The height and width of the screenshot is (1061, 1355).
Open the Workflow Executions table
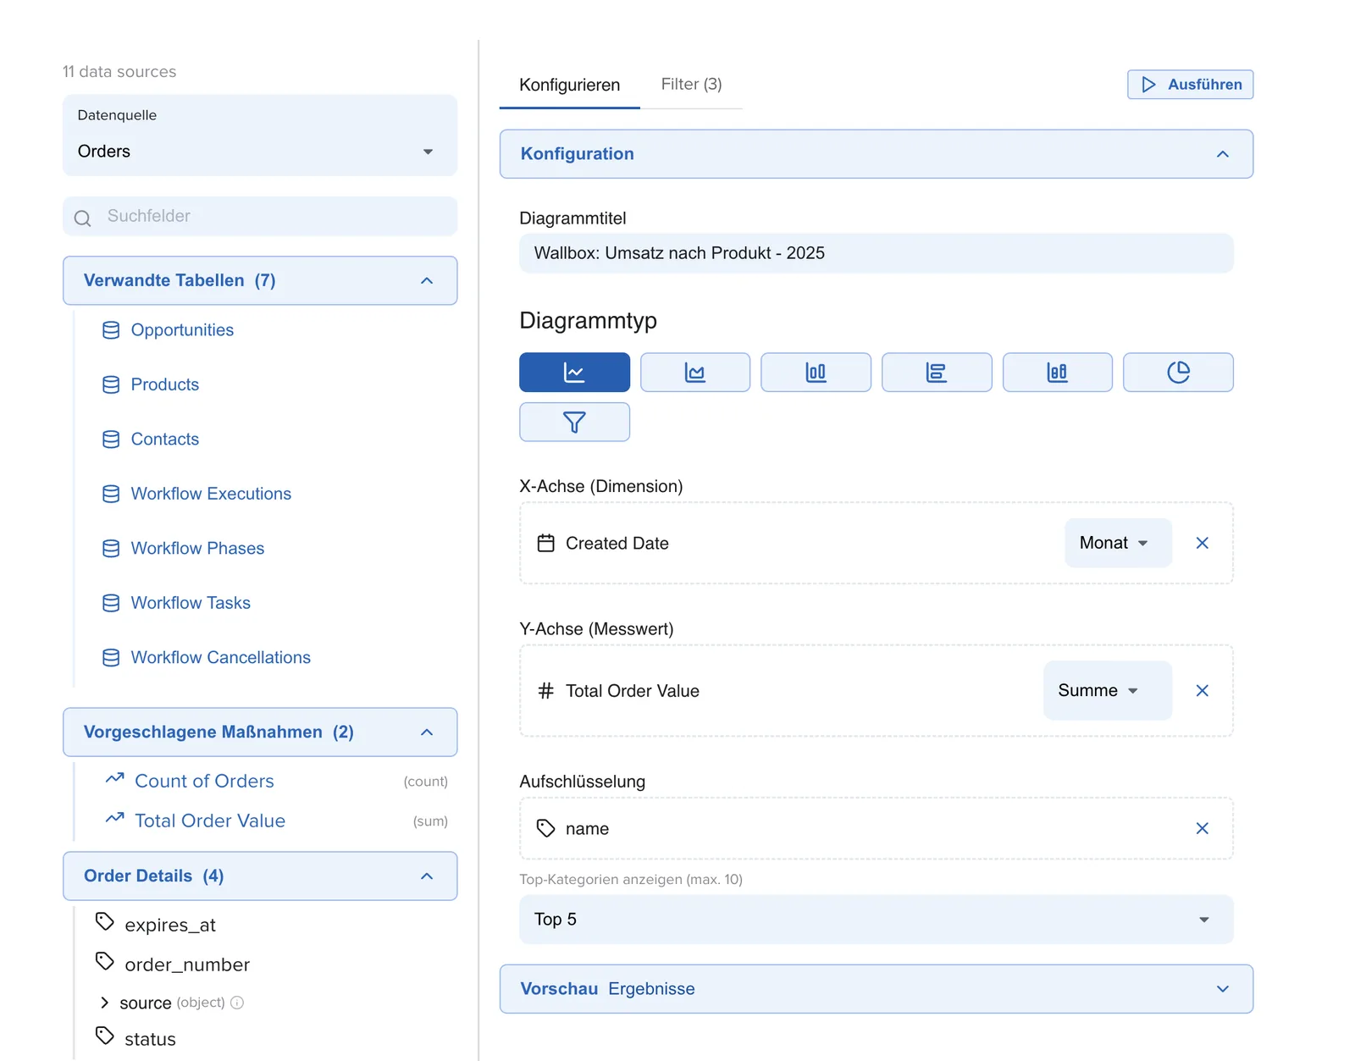(x=211, y=494)
